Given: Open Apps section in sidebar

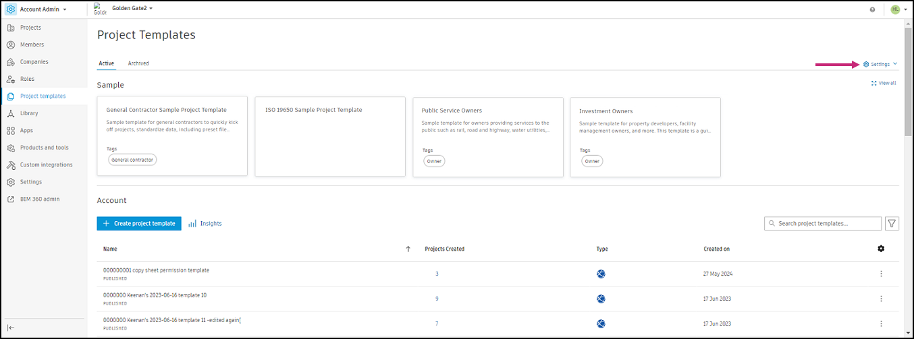Looking at the screenshot, I should pyautogui.click(x=26, y=130).
